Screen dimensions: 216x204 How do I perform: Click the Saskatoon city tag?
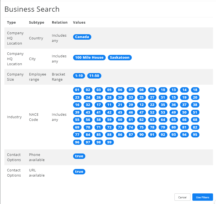120,58
